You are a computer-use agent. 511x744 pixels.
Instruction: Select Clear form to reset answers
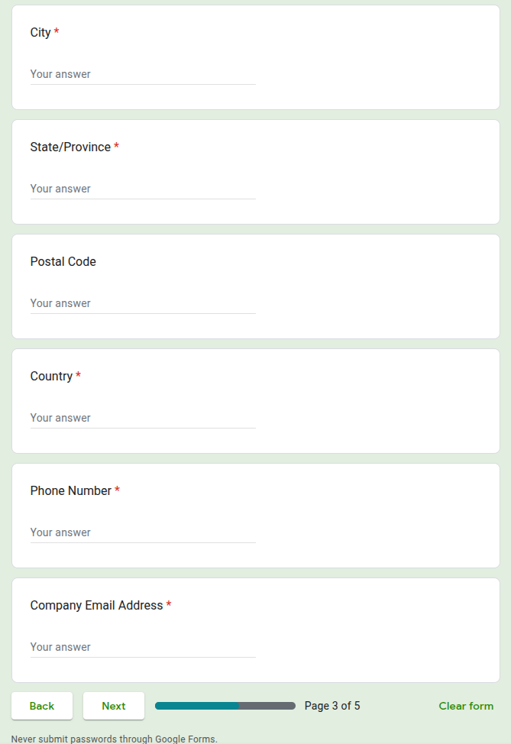466,706
